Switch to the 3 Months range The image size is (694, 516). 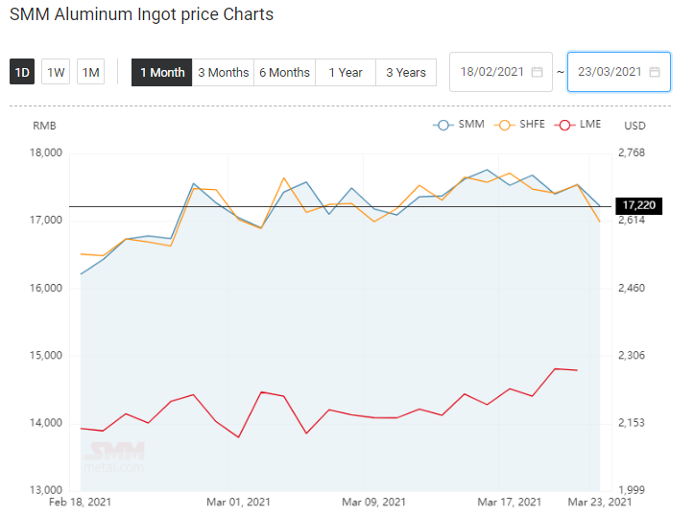pyautogui.click(x=223, y=72)
